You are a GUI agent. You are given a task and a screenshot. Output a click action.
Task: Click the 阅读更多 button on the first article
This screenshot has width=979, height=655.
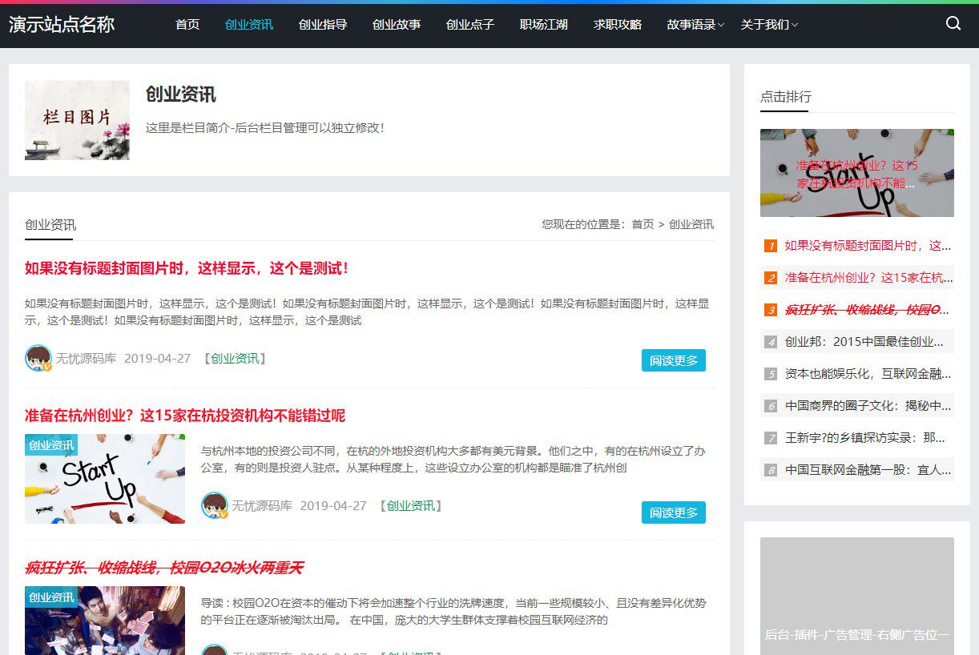pyautogui.click(x=674, y=360)
